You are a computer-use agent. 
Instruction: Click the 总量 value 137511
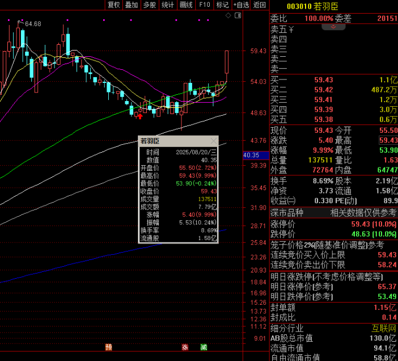pos(320,160)
